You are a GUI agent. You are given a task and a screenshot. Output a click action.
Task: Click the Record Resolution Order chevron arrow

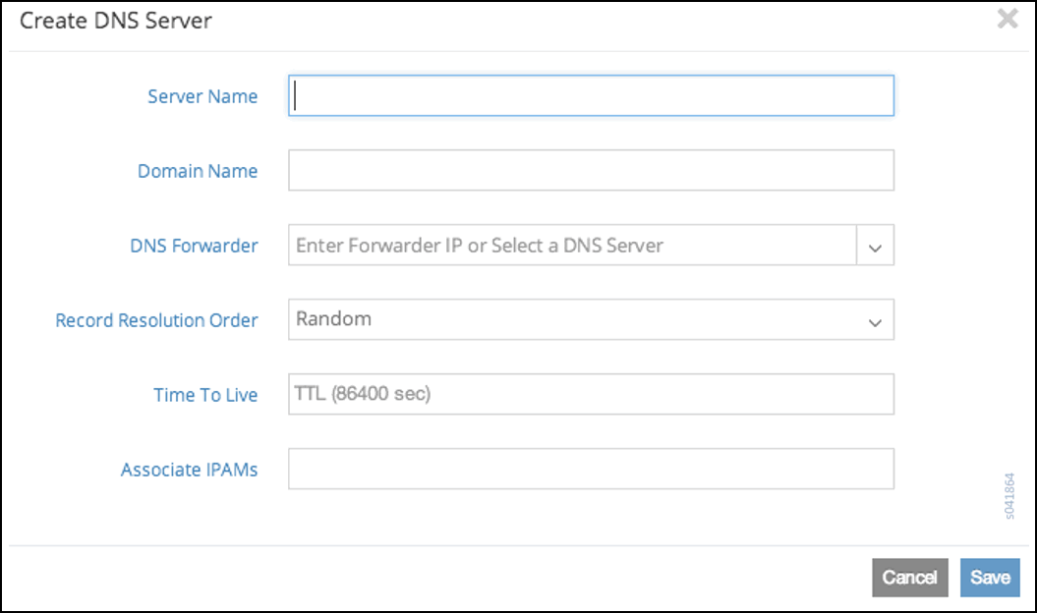[874, 321]
